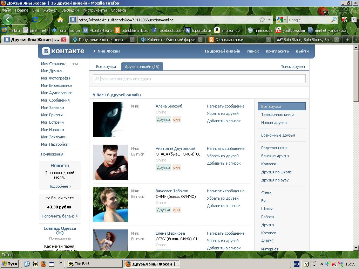359x269 pixels.
Task: Click 'Поиск друзей' link at the tab row
Action: (x=293, y=67)
